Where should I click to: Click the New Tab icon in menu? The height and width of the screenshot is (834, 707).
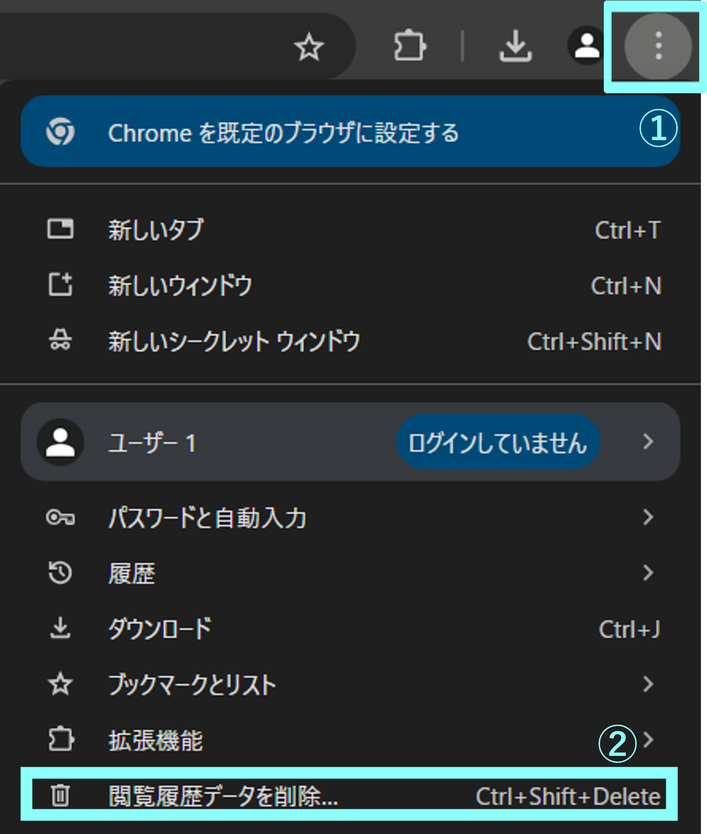pos(60,229)
